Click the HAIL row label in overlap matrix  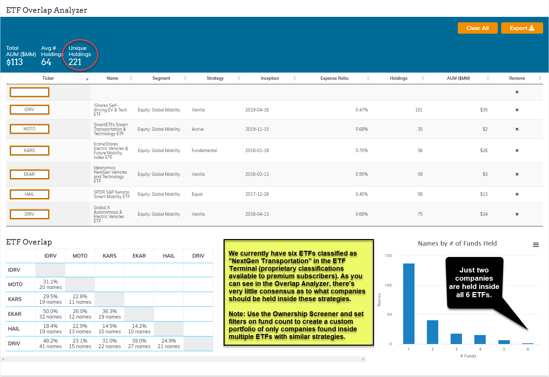click(x=14, y=329)
